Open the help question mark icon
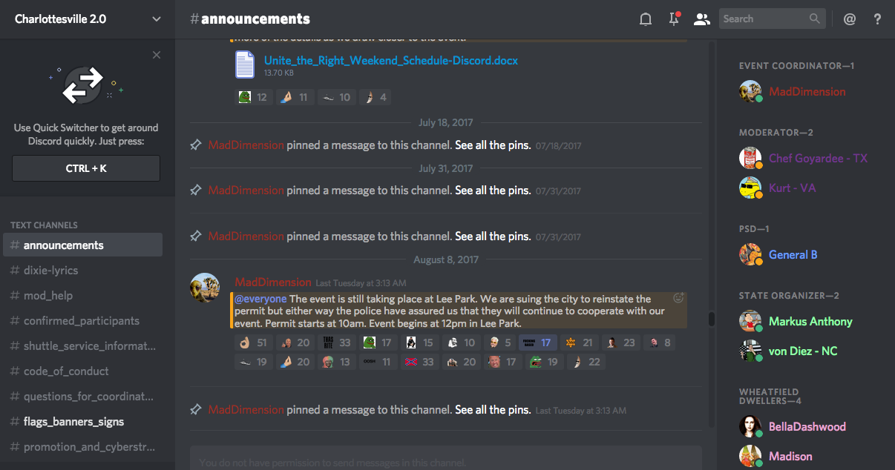The image size is (895, 470). [x=877, y=19]
